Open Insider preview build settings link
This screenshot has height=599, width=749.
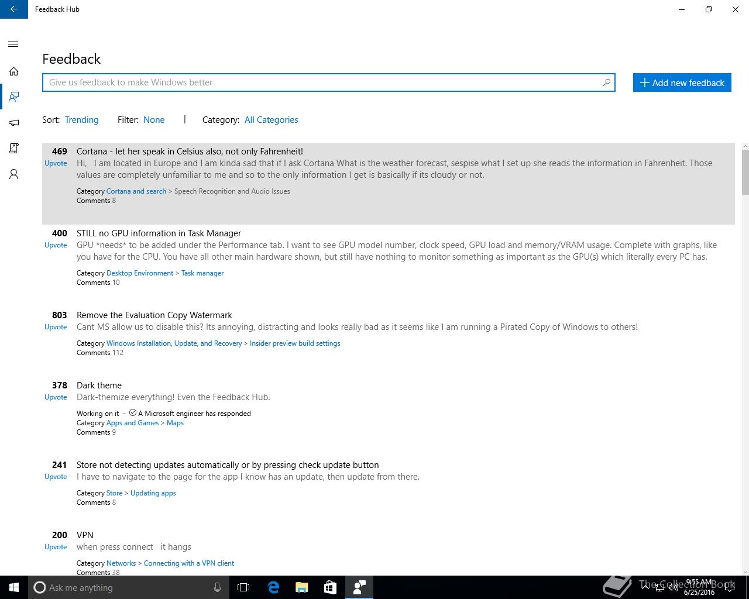[295, 343]
